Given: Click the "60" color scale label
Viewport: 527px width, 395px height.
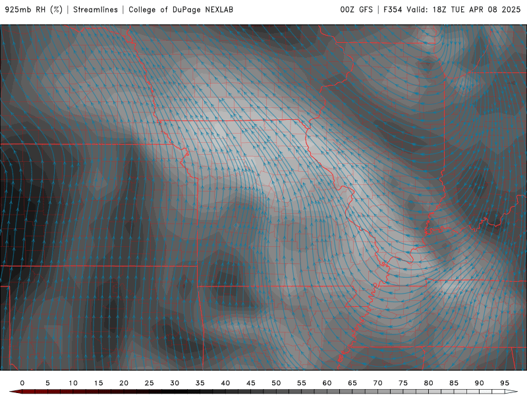Looking at the screenshot, I should tap(327, 383).
